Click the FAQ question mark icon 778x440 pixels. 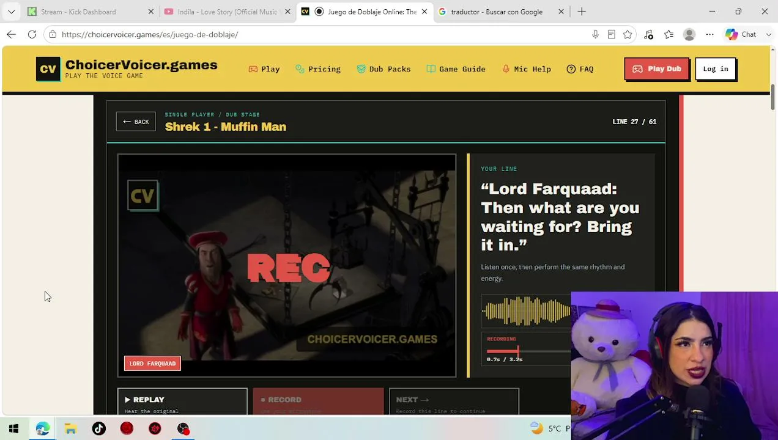[571, 69]
